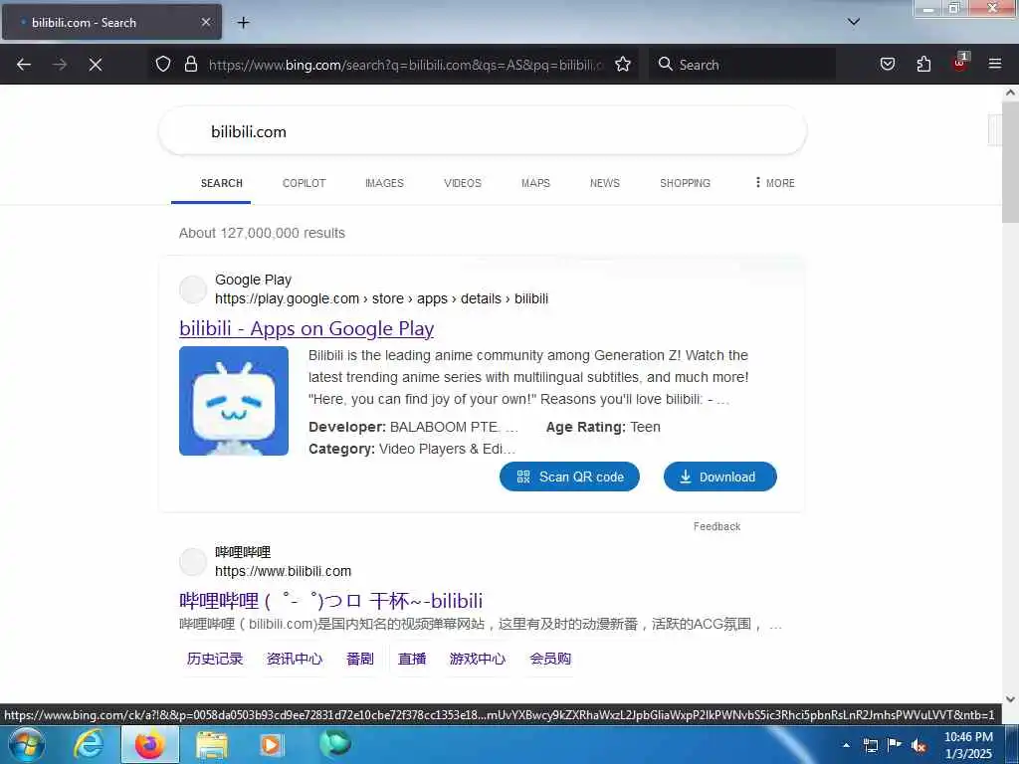Click the Scan QR code button

click(569, 477)
